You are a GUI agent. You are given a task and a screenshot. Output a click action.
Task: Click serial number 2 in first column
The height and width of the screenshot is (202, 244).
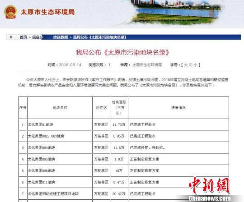[x=23, y=136]
